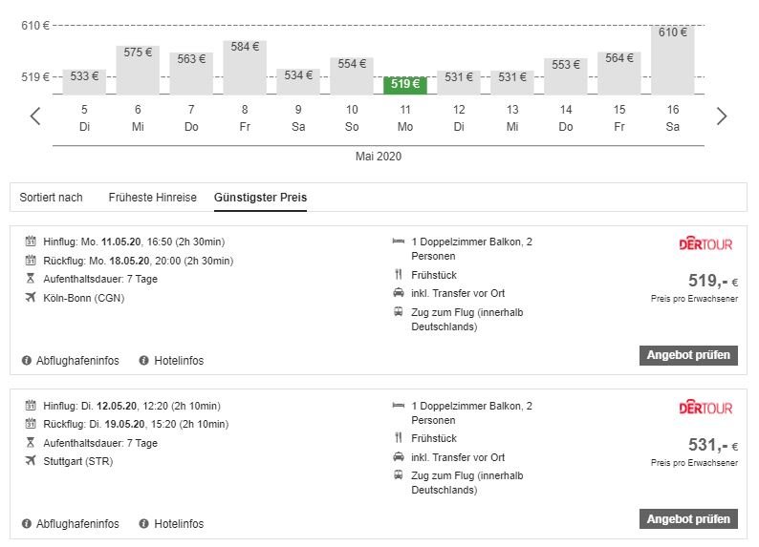This screenshot has height=547, width=759.
Task: Click info icon beside second offer's Hotelinfos
Action: pos(144,524)
